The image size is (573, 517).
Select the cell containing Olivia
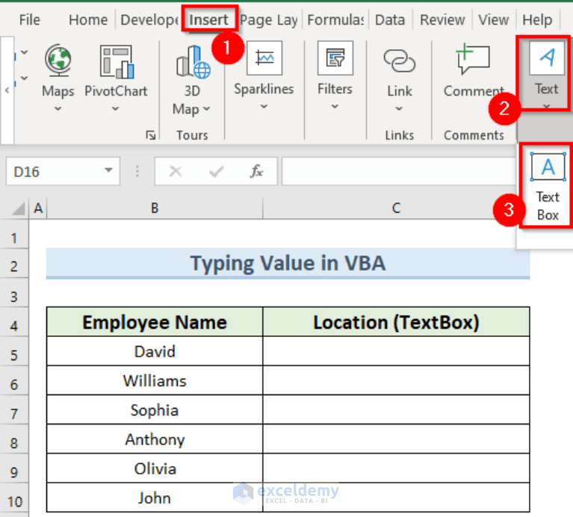point(155,468)
